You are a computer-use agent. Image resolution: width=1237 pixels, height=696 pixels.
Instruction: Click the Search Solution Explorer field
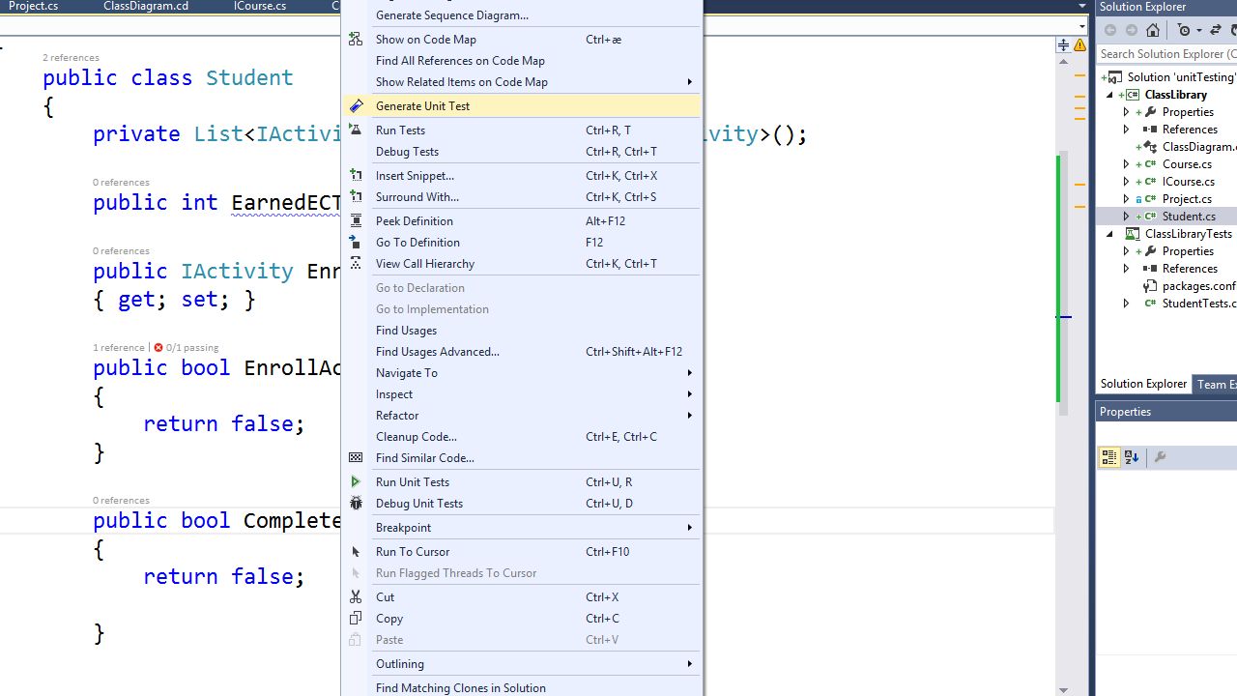(1167, 54)
